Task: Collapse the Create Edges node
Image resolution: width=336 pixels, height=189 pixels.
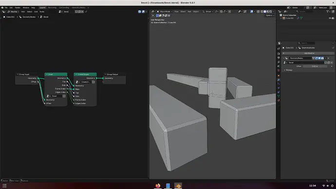Action: [76, 74]
